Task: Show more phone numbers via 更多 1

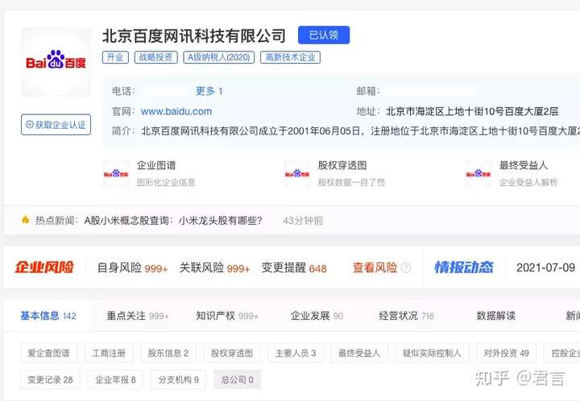Action: [209, 91]
